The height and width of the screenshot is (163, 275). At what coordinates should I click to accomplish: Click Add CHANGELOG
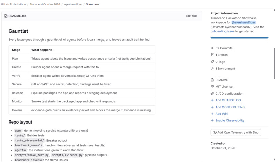[228, 100]
